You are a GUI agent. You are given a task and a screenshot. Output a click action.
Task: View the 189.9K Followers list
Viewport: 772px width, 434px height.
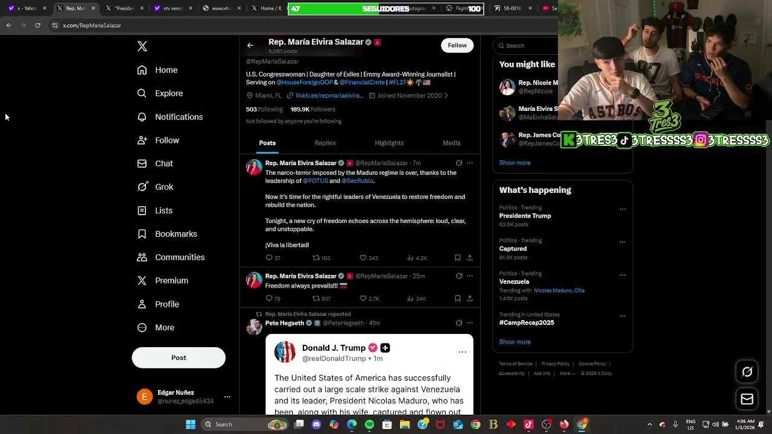[312, 109]
